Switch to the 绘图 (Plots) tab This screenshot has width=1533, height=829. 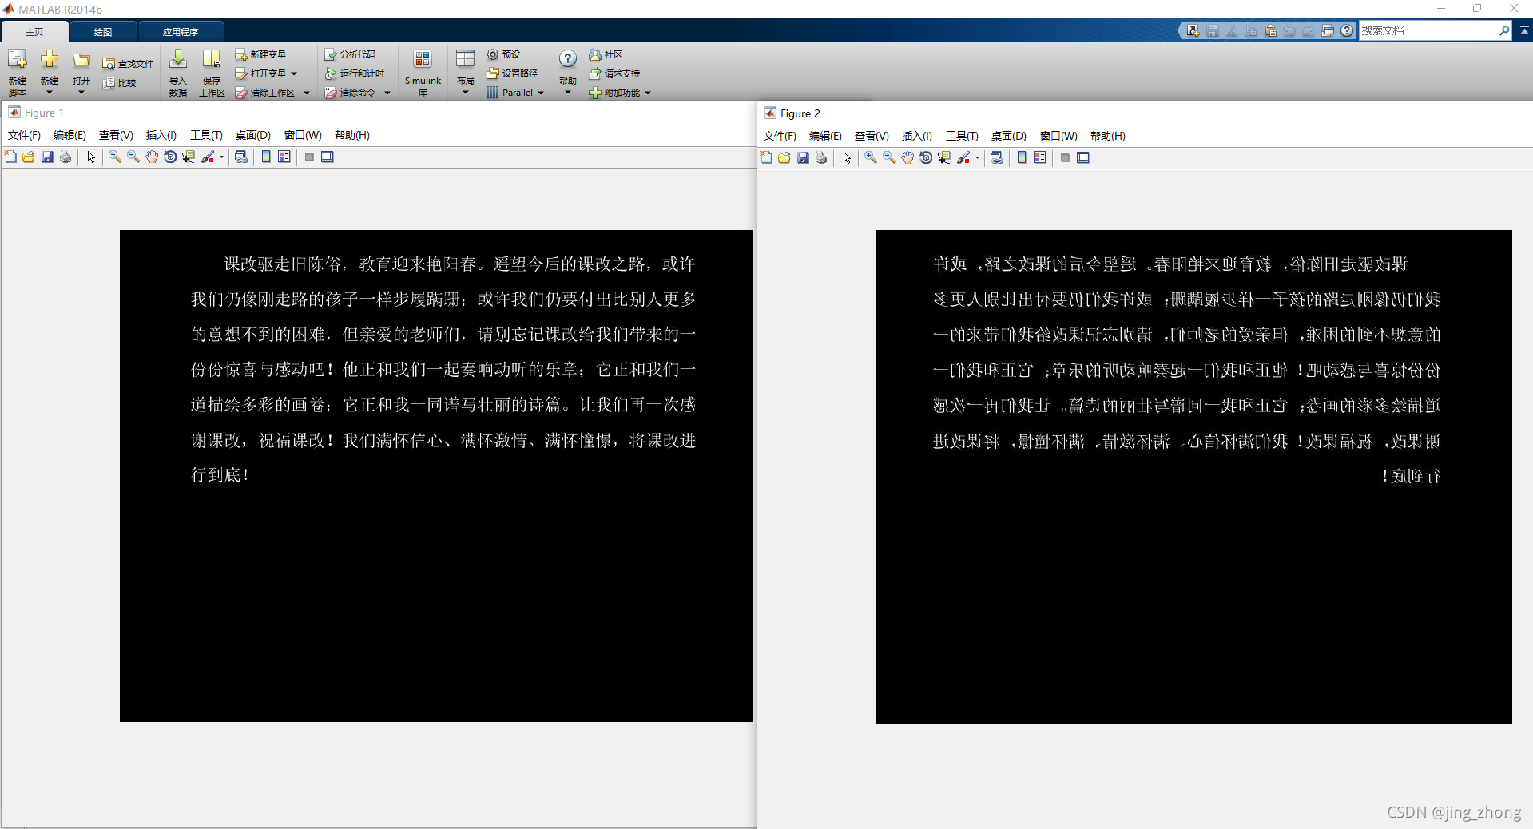pyautogui.click(x=103, y=32)
